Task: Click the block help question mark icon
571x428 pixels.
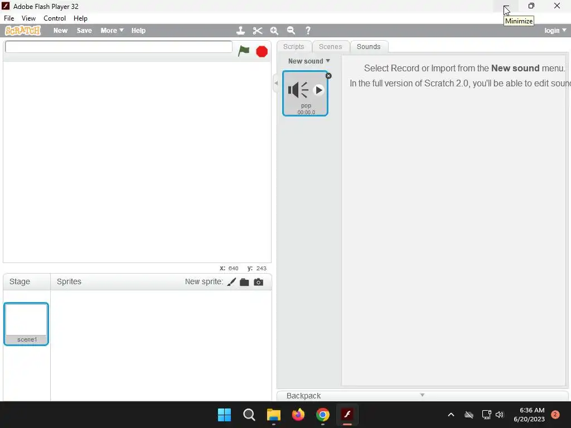Action: pyautogui.click(x=308, y=31)
